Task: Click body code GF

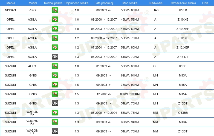Action: tap(155, 66)
